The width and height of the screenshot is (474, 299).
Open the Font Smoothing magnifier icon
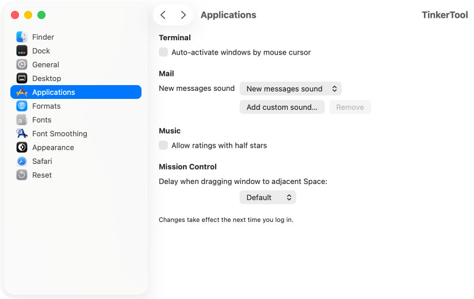22,133
